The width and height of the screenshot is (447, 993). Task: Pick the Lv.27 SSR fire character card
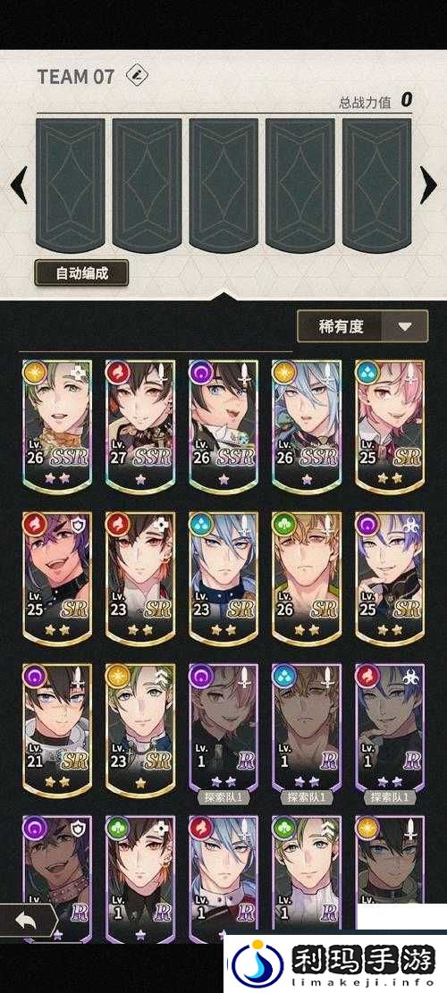(x=140, y=427)
